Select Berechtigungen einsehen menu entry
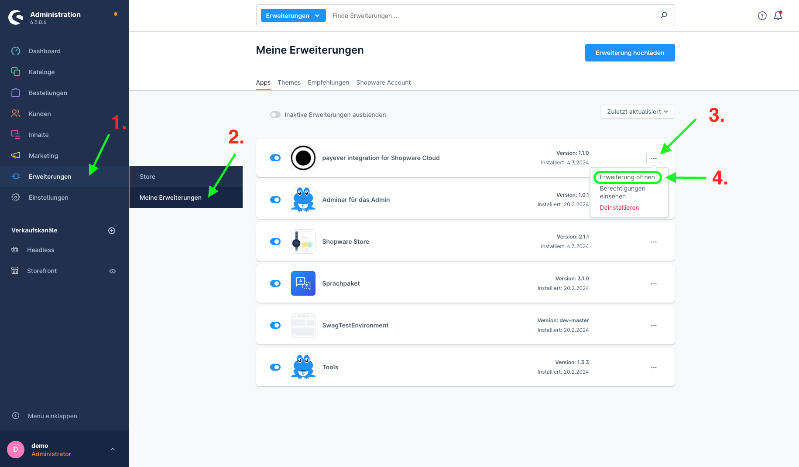 tap(622, 192)
